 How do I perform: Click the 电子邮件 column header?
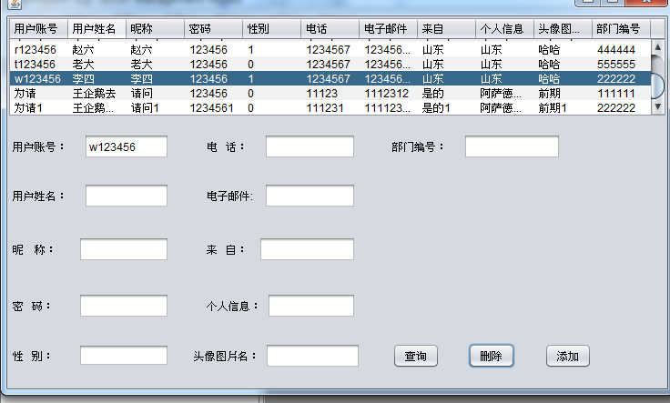pyautogui.click(x=388, y=29)
